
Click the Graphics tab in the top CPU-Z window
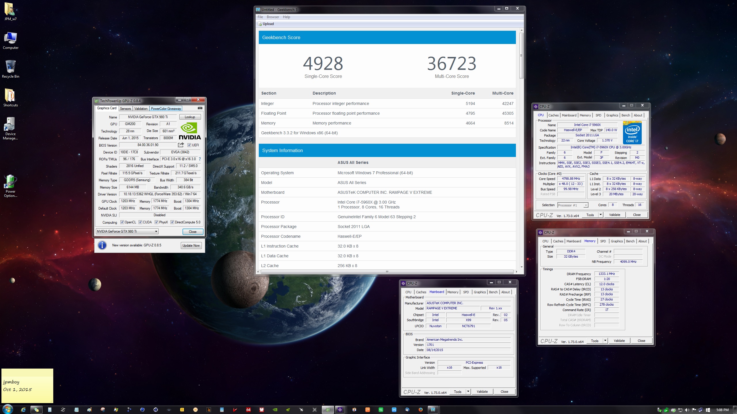(x=612, y=115)
